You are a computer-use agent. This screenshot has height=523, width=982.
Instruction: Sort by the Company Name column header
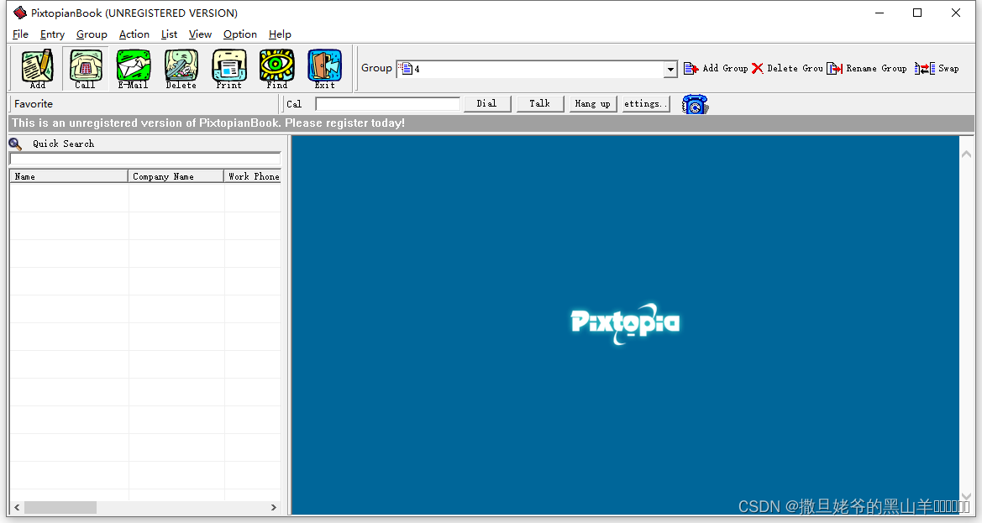(176, 176)
